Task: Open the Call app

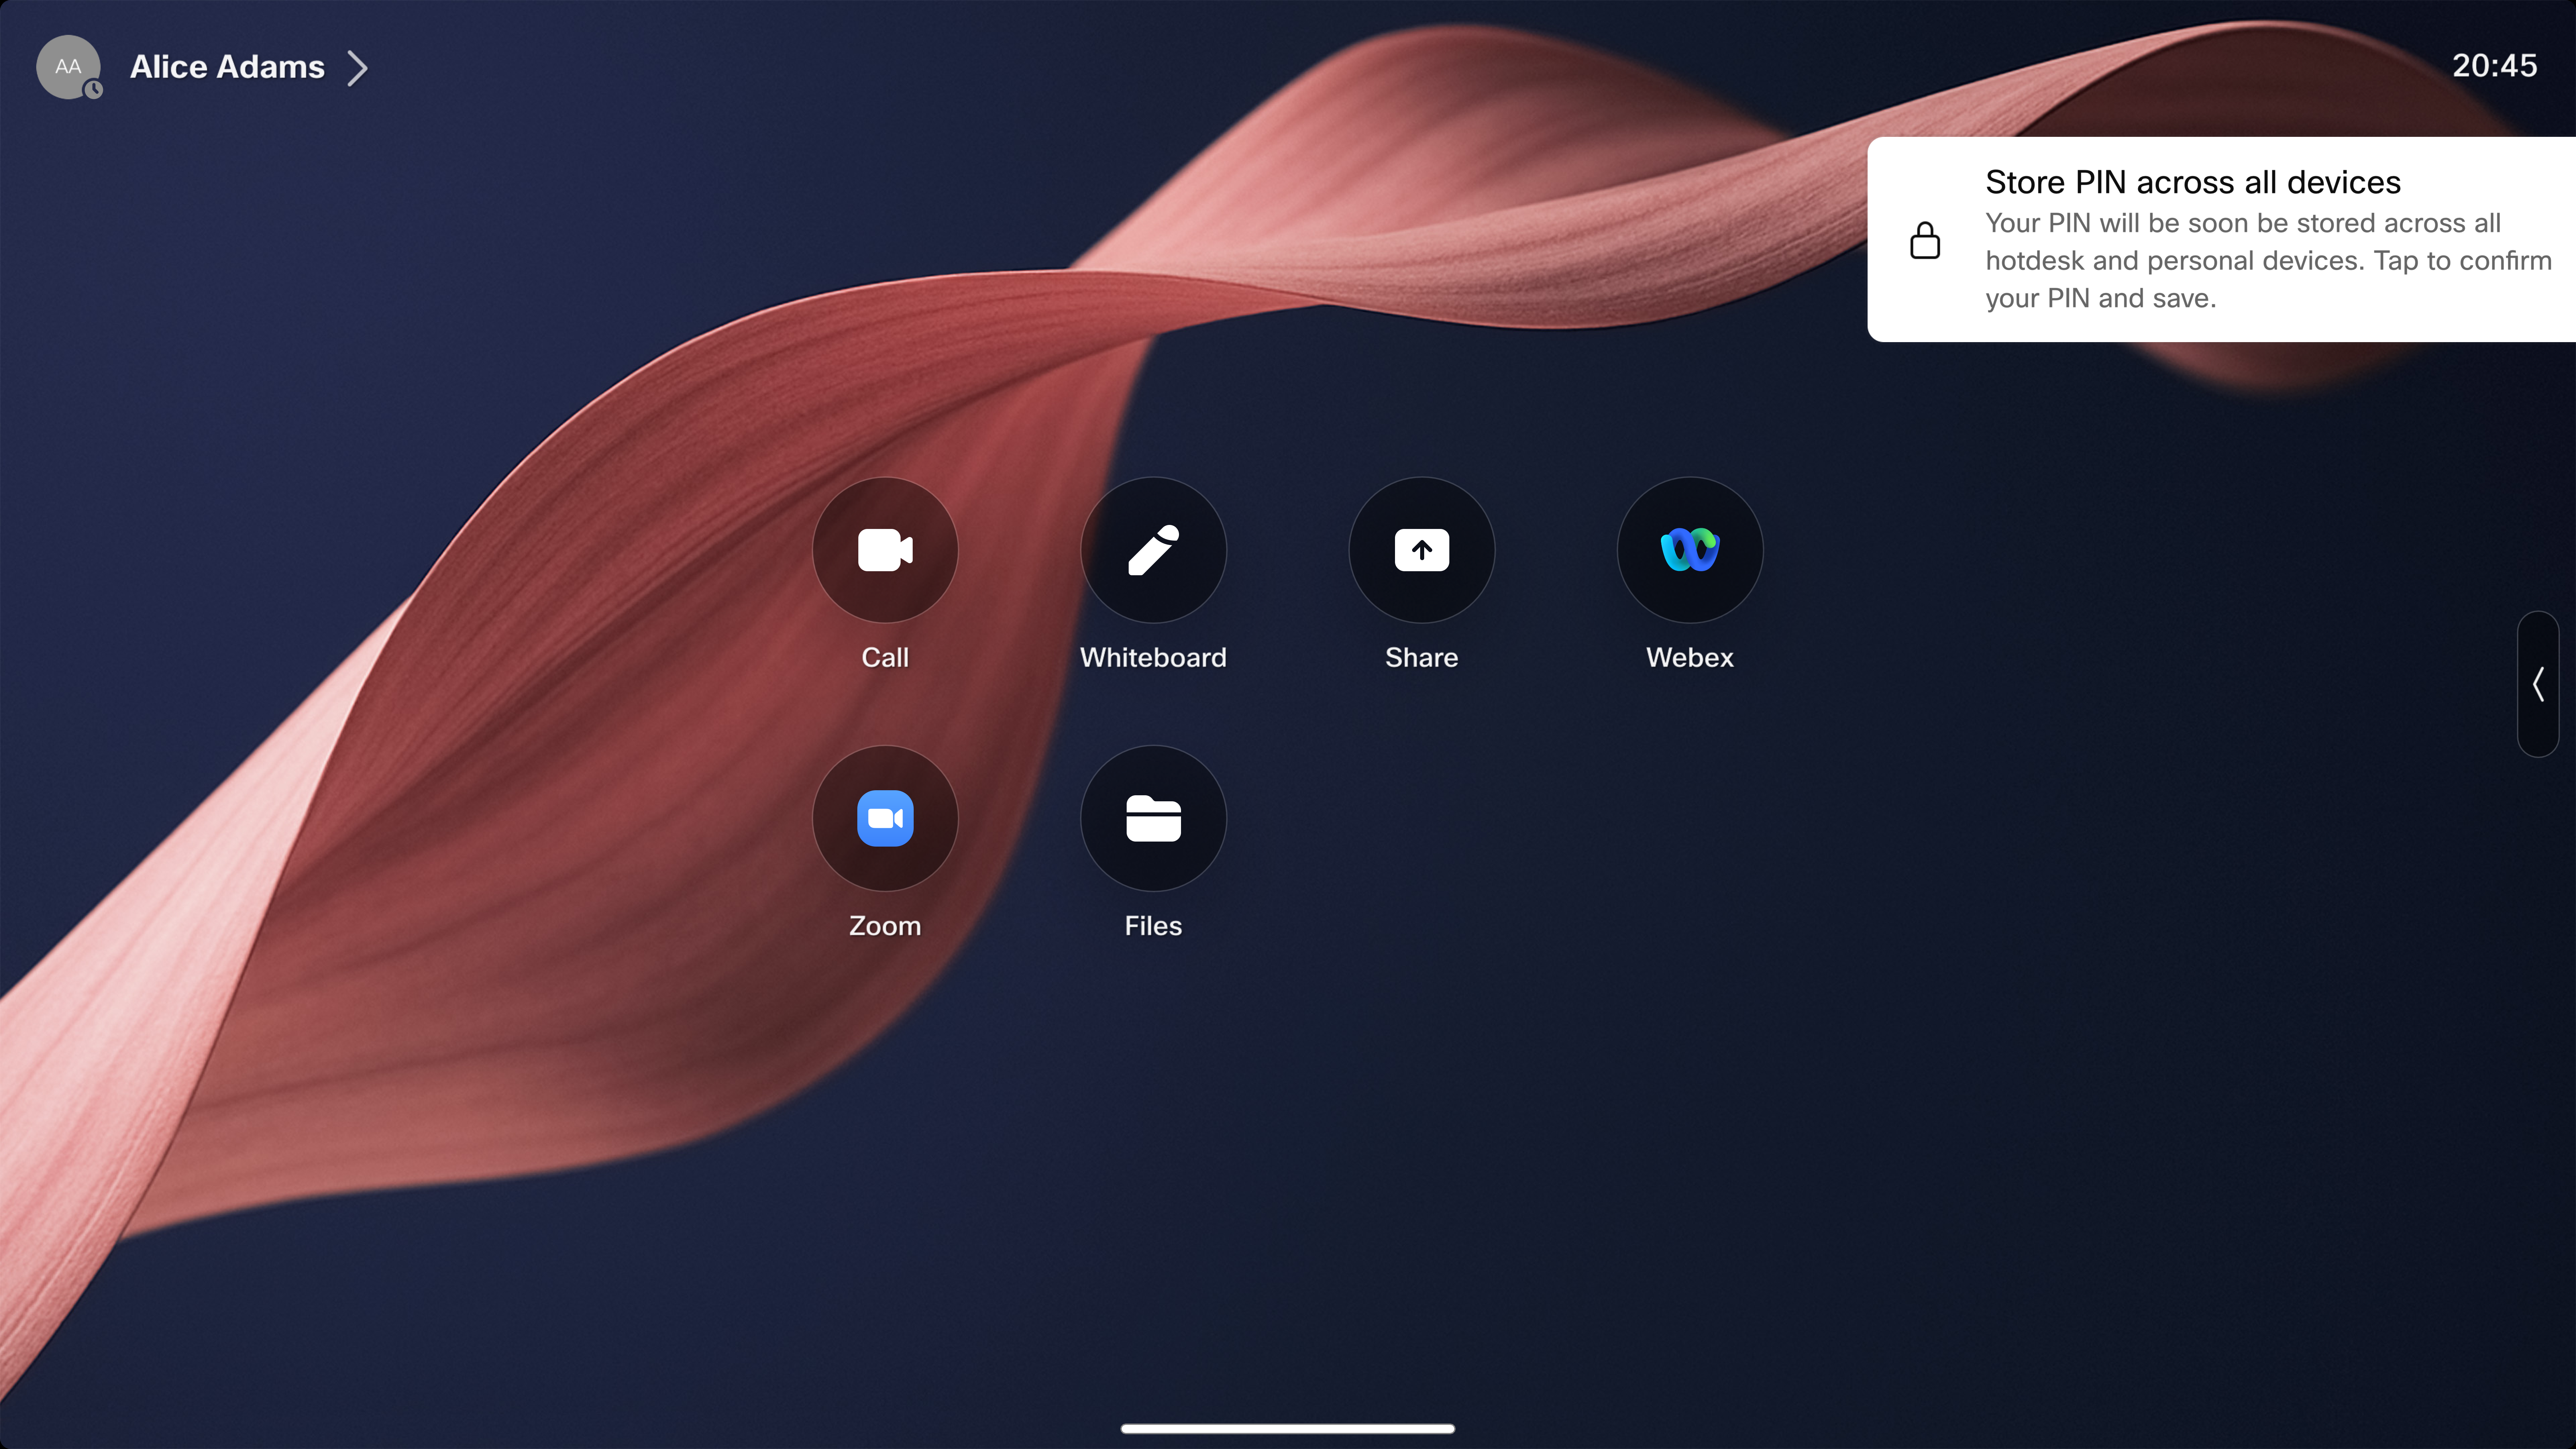Action: coord(885,550)
